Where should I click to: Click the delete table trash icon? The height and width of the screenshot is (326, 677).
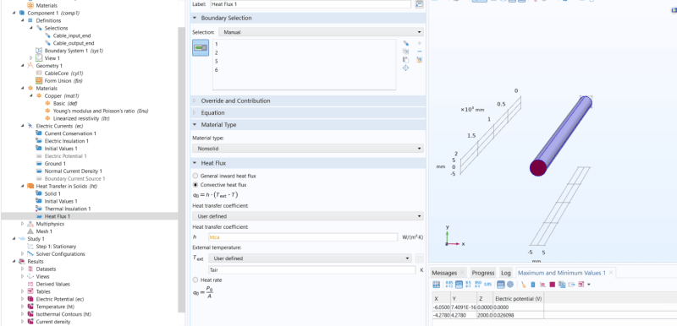coord(533,285)
